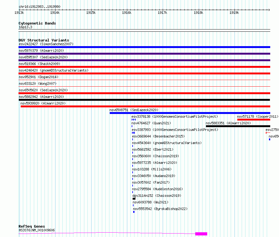279x237 pixels.
Task: Open the HS3ST6|NM_001009606 gene label
Action: click(x=37, y=230)
